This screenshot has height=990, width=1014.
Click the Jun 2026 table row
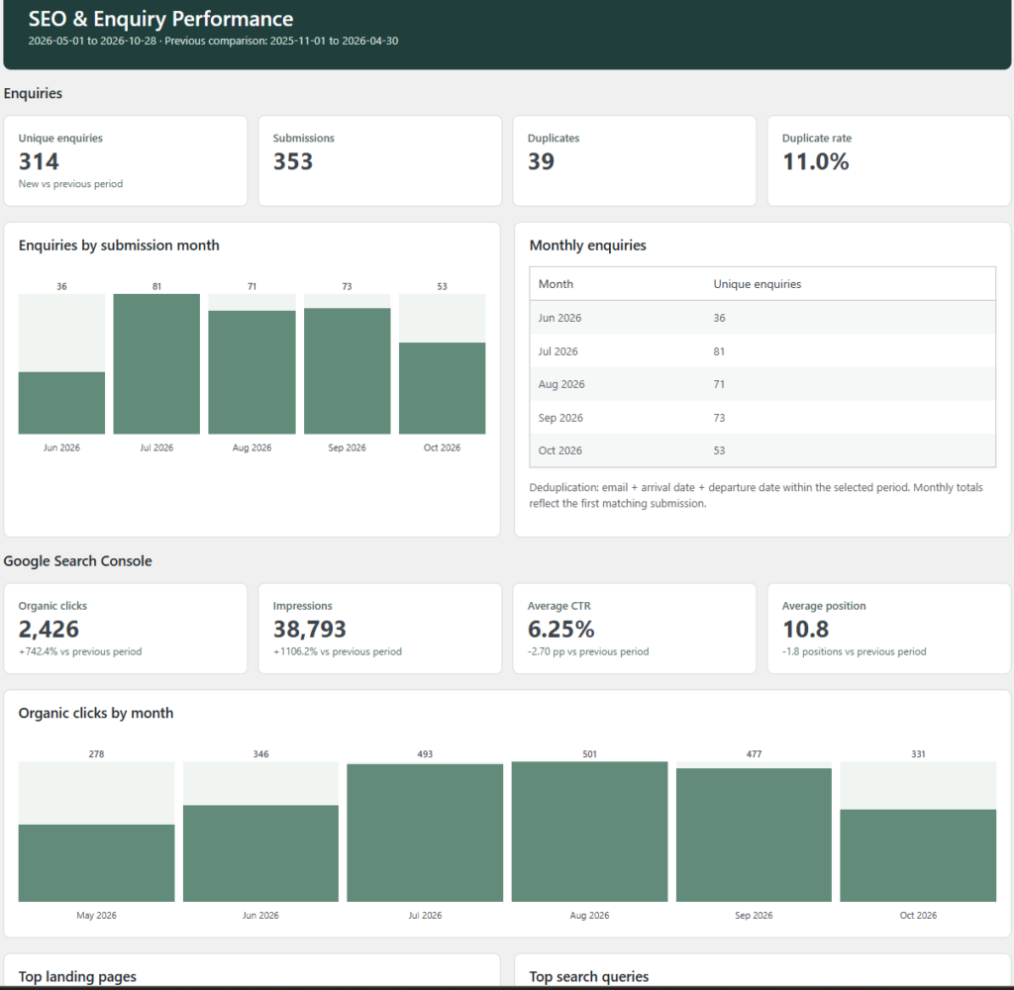pyautogui.click(x=762, y=318)
